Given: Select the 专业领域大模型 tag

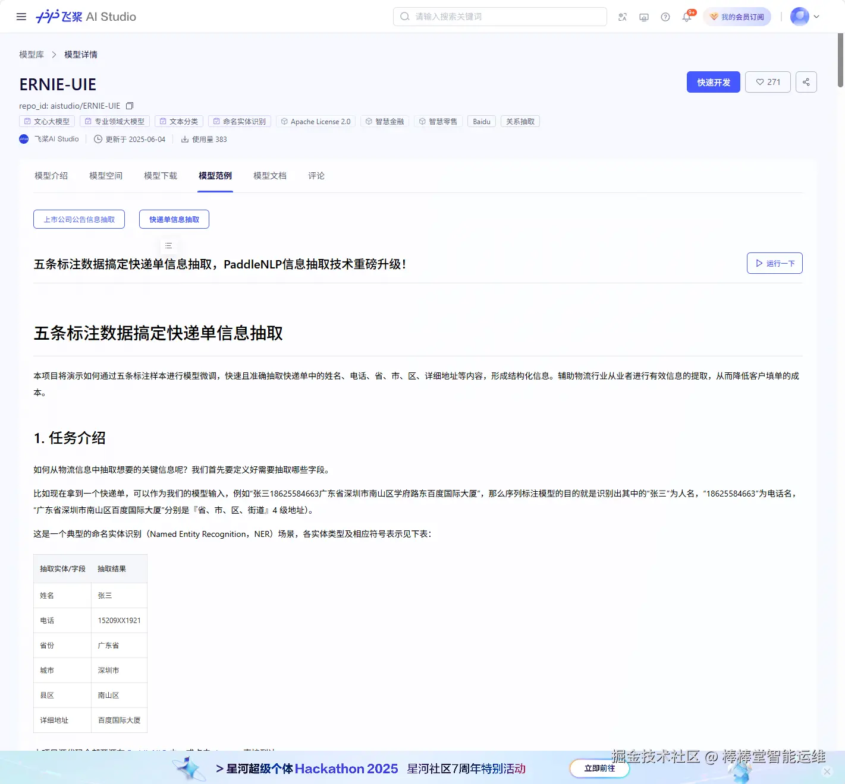Looking at the screenshot, I should pos(115,121).
